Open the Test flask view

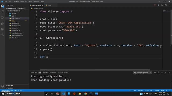click(2, 35)
